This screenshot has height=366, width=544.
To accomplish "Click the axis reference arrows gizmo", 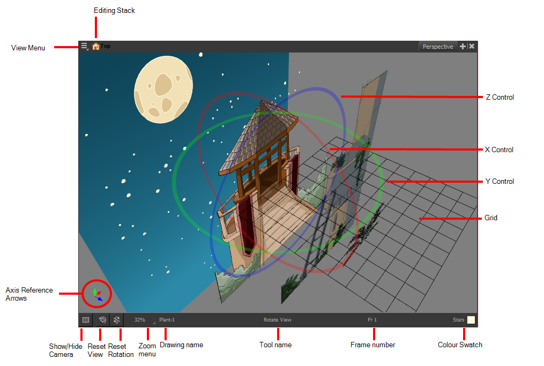I will tap(97, 294).
